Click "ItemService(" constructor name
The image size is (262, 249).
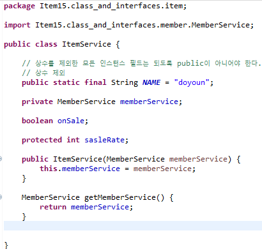[79, 159]
